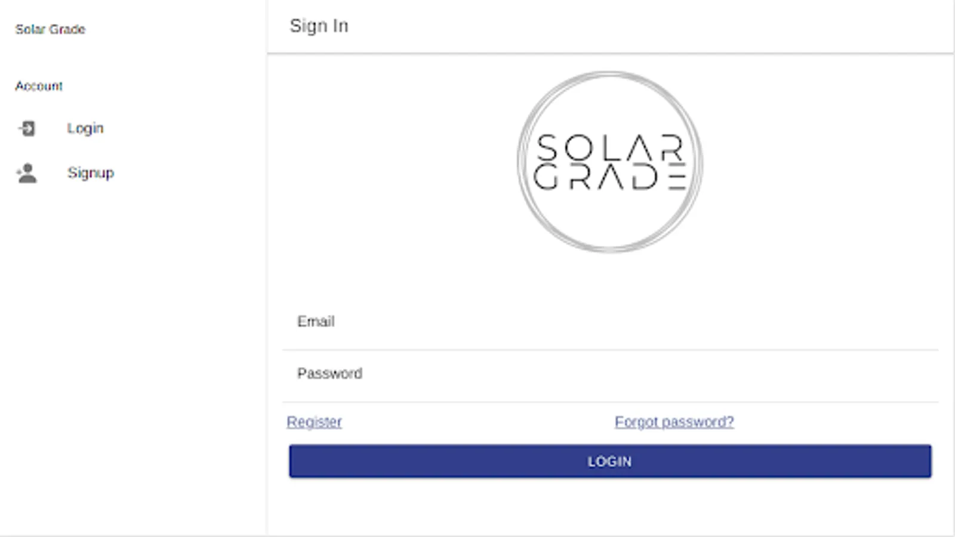955x537 pixels.
Task: Open the Forgot password? link
Action: [674, 422]
